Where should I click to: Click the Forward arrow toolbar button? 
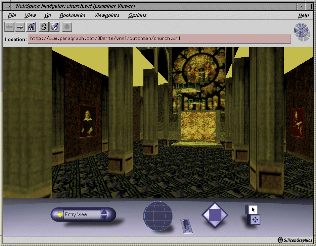20,27
